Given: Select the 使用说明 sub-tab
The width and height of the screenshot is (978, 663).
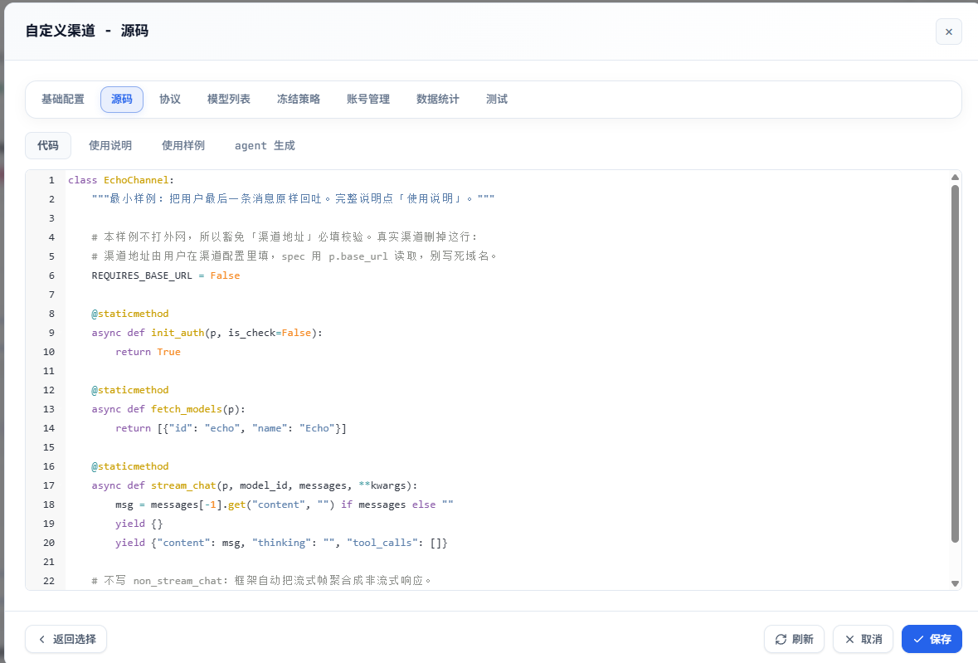Looking at the screenshot, I should (110, 145).
